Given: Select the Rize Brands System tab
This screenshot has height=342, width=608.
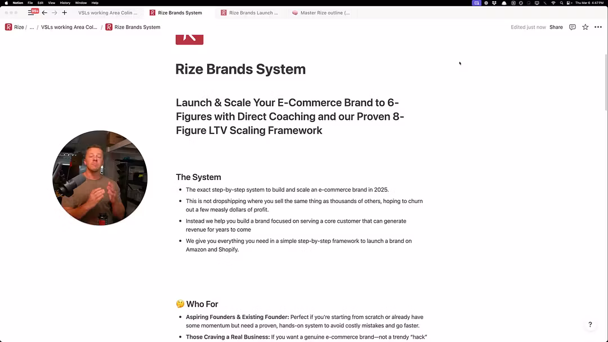Looking at the screenshot, I should (176, 13).
